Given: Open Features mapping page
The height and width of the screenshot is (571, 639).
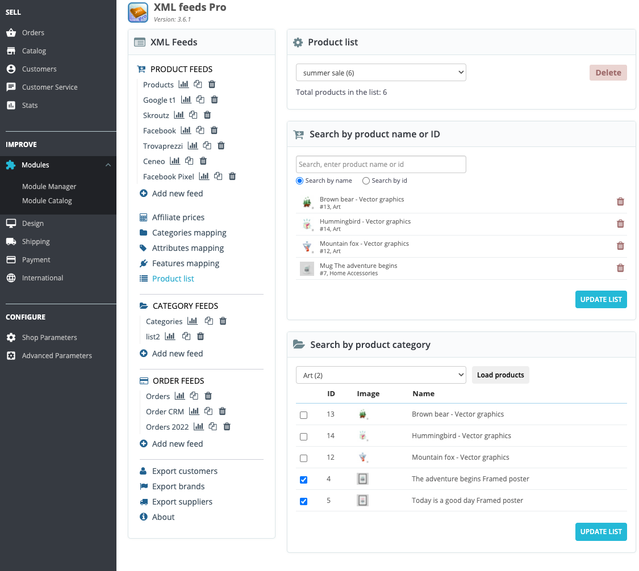Looking at the screenshot, I should click(185, 263).
